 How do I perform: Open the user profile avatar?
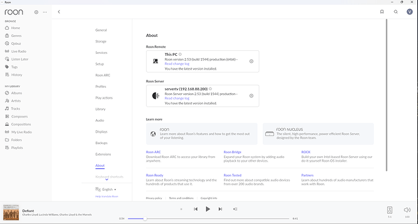410,12
